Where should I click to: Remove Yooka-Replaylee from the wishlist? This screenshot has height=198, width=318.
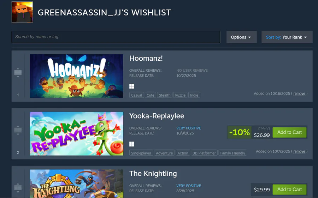tap(299, 151)
